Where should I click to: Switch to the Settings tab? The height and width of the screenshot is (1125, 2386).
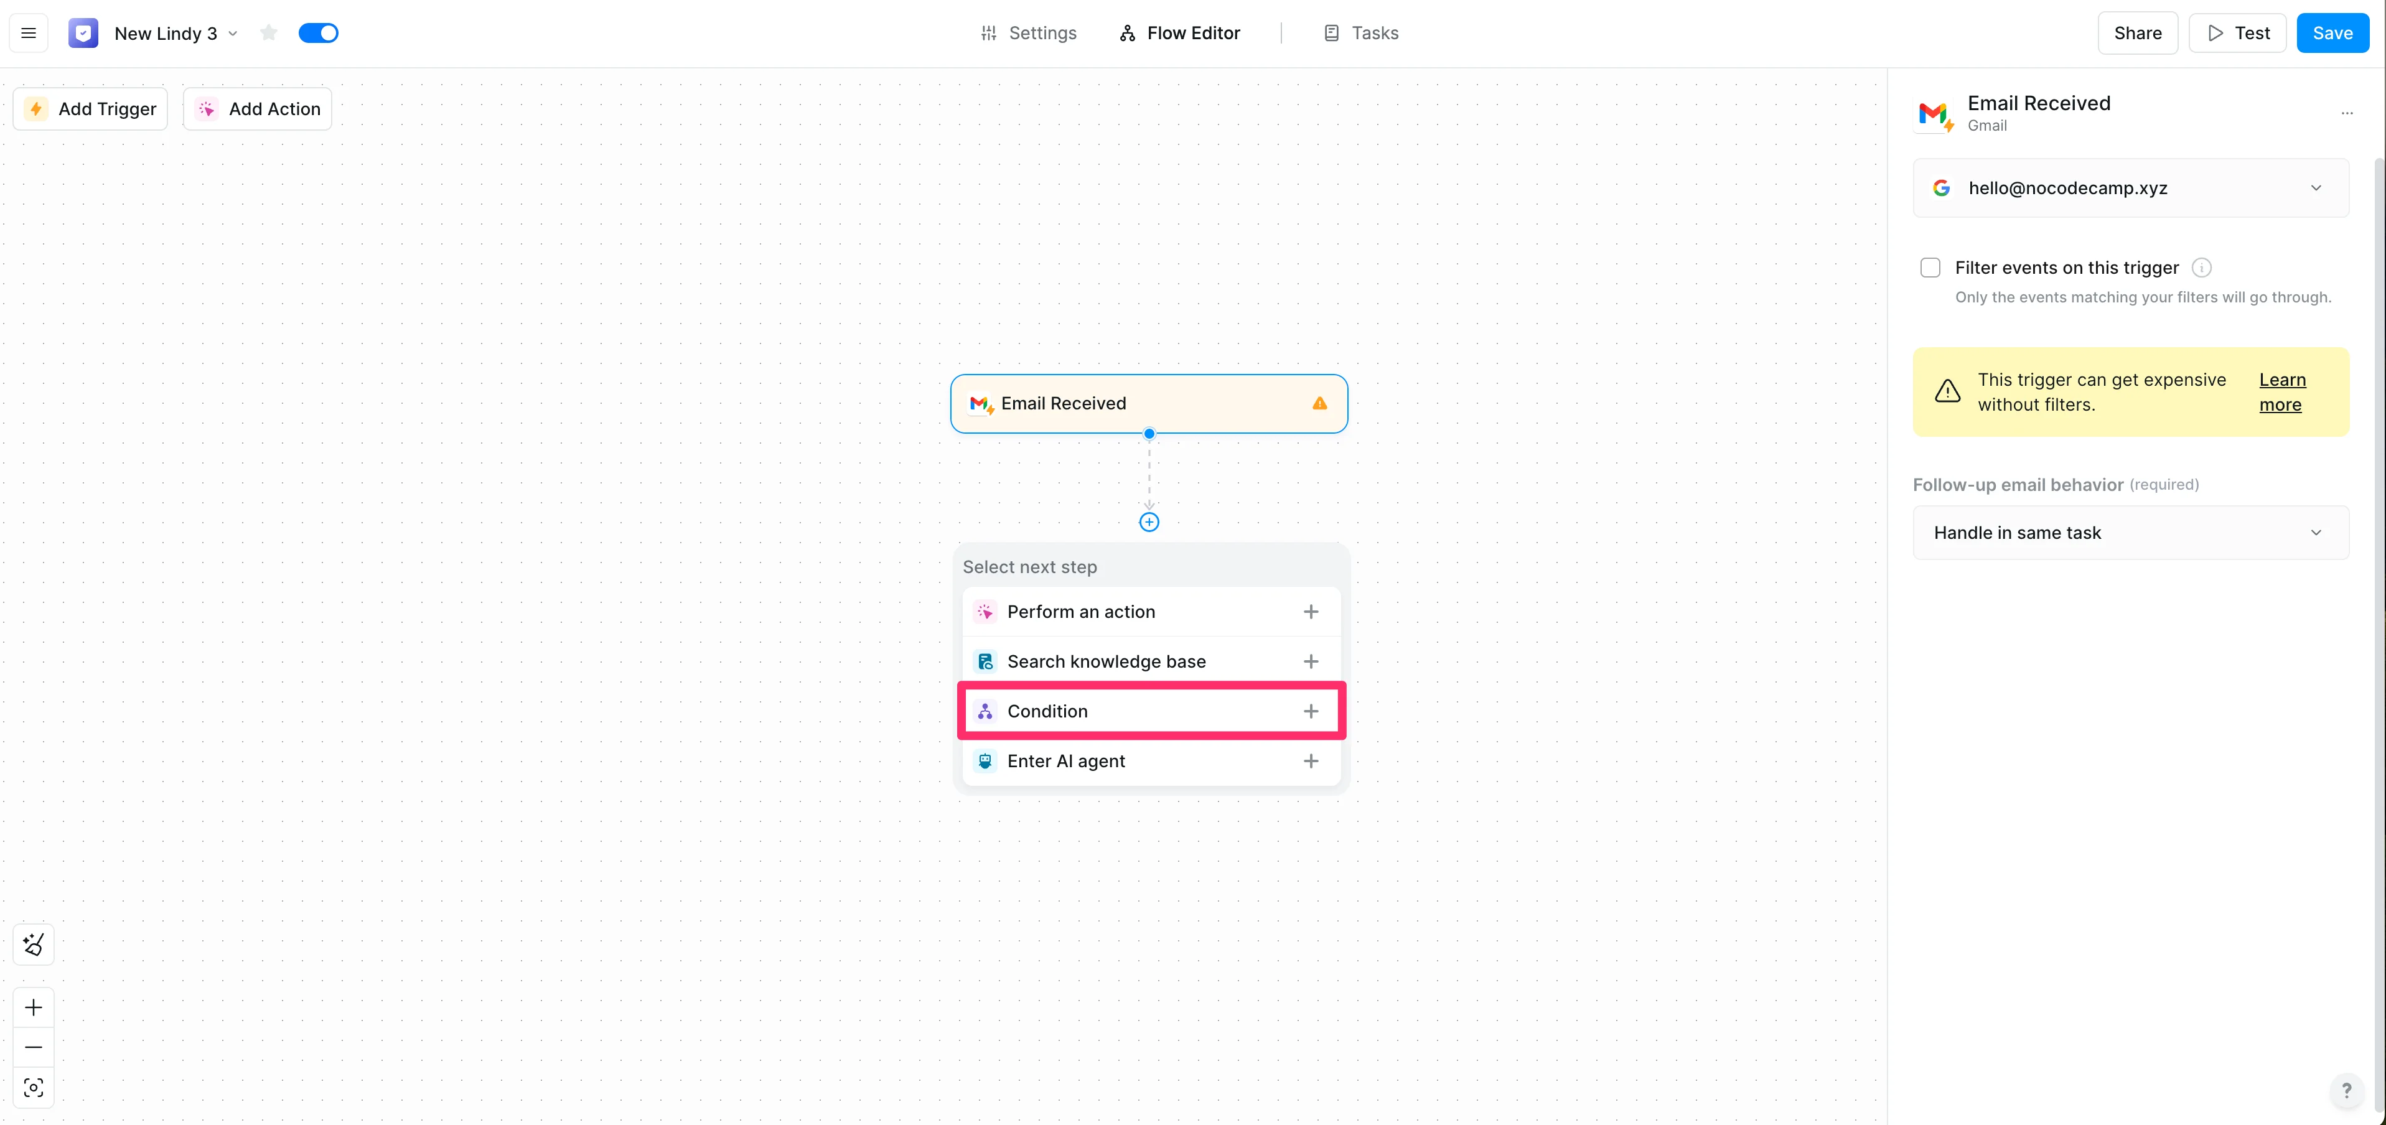coord(1028,34)
